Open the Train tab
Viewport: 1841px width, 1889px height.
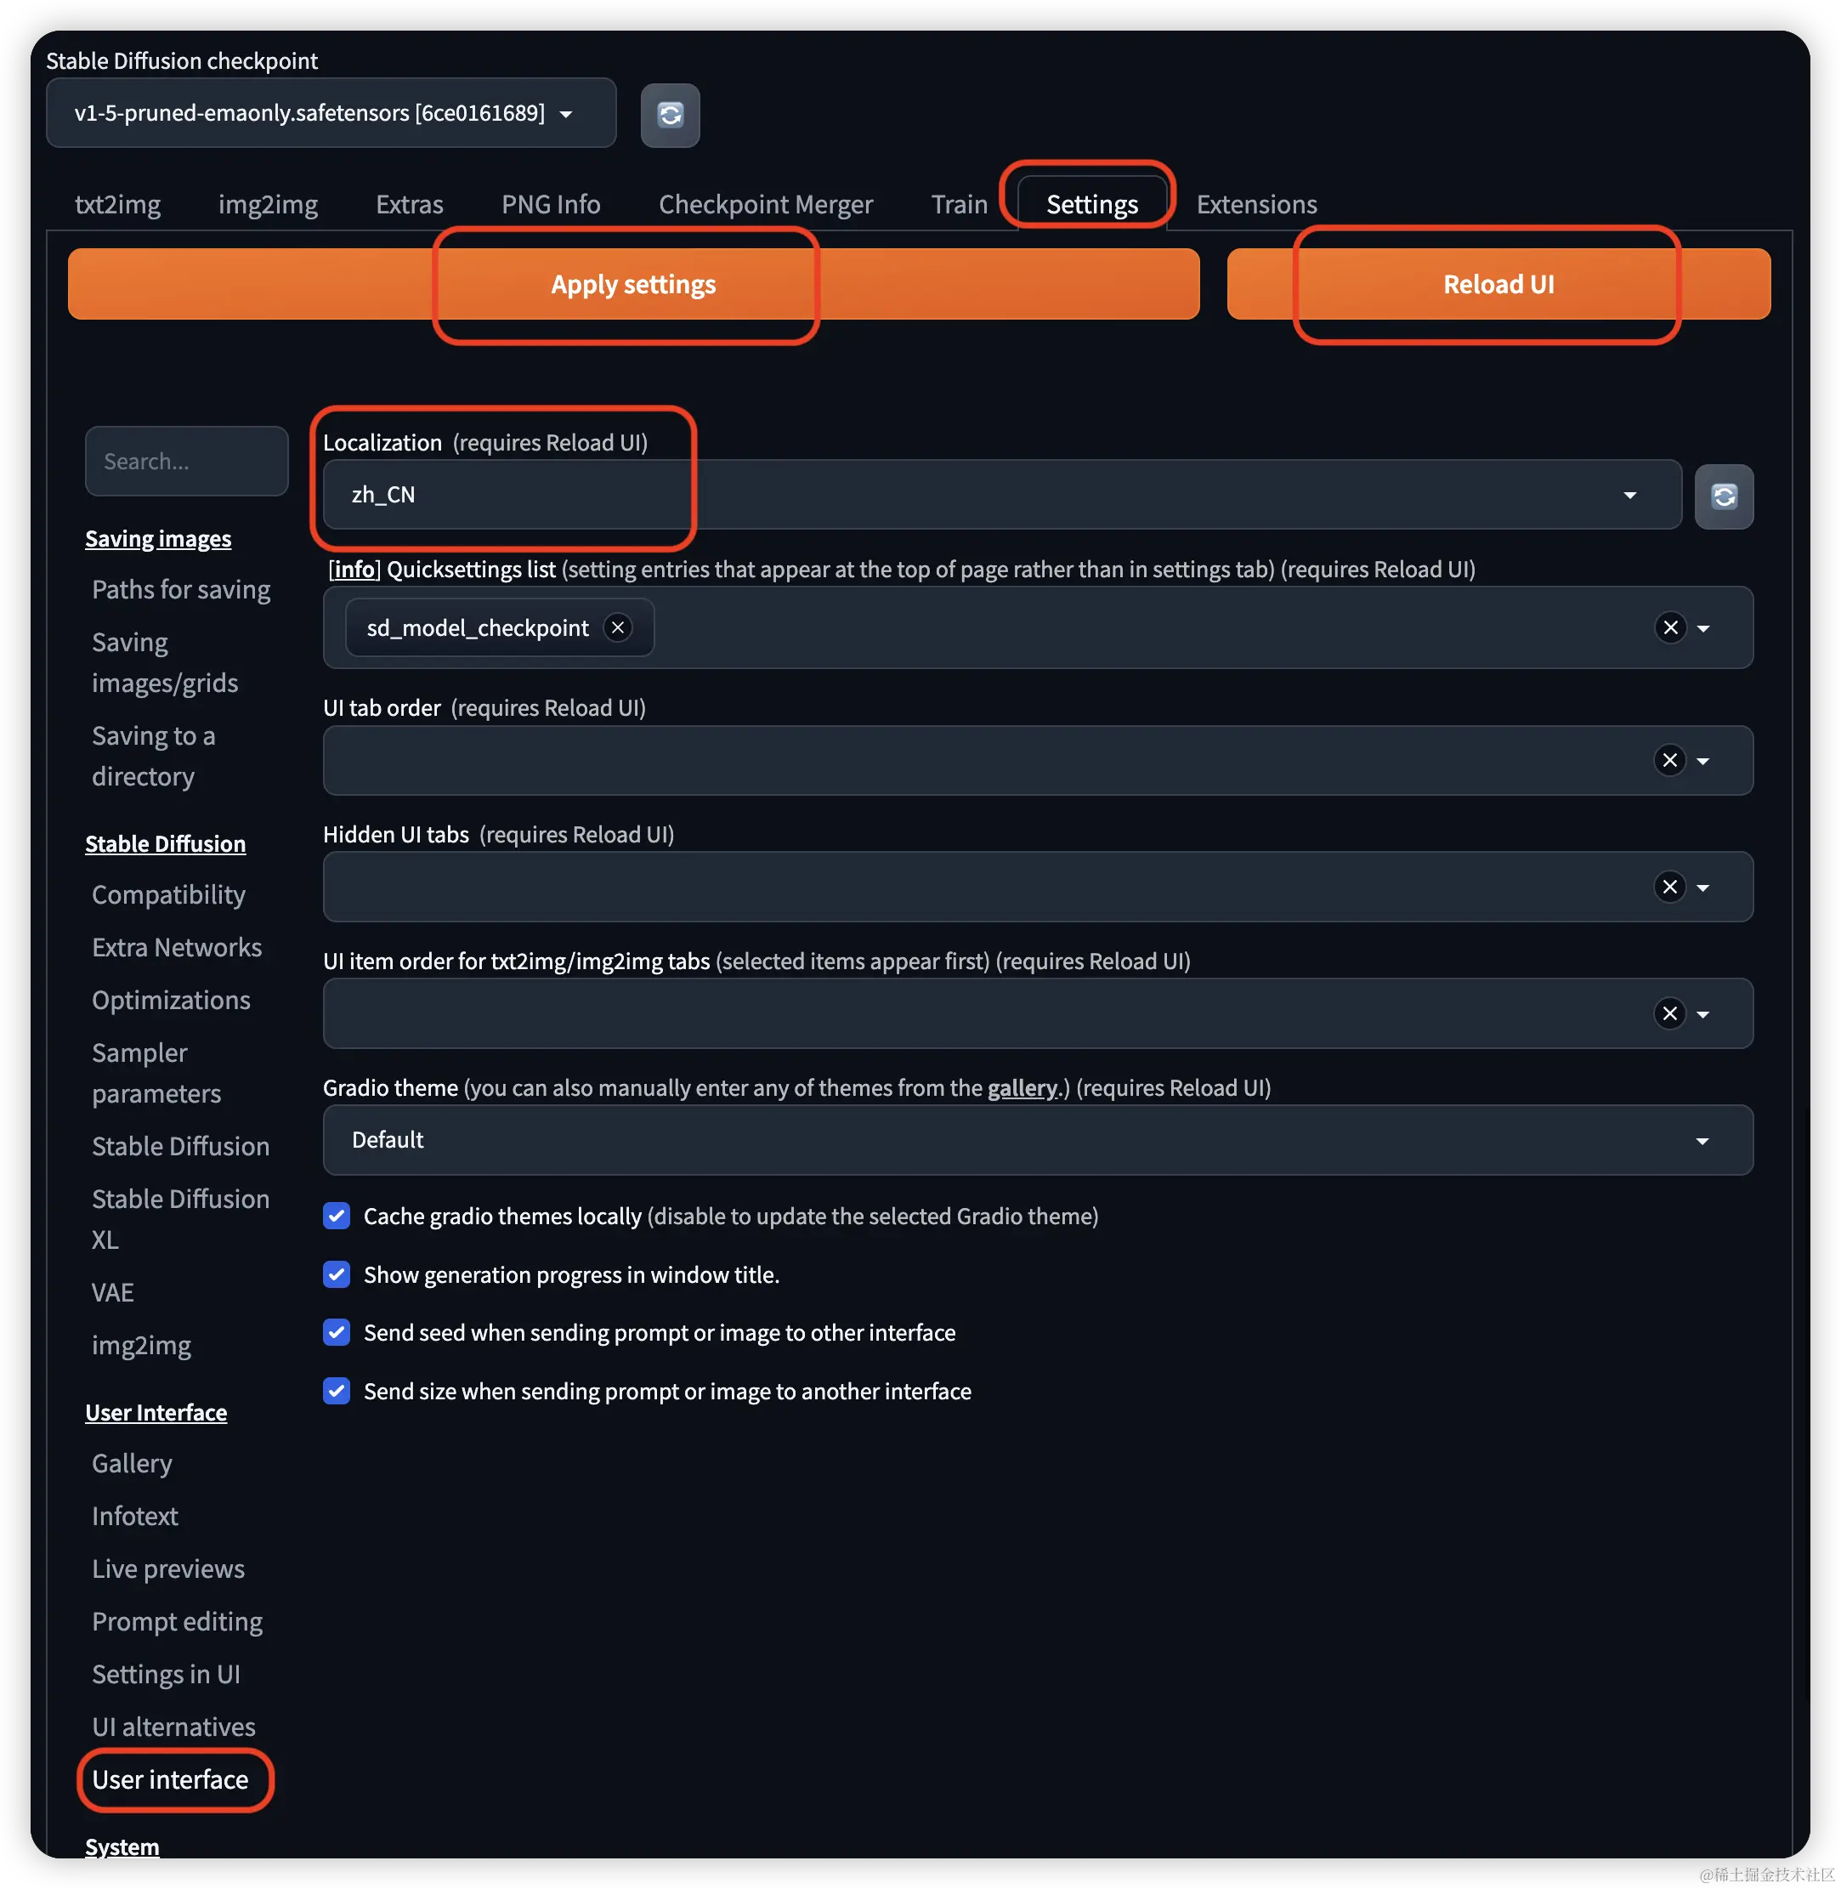coord(960,204)
